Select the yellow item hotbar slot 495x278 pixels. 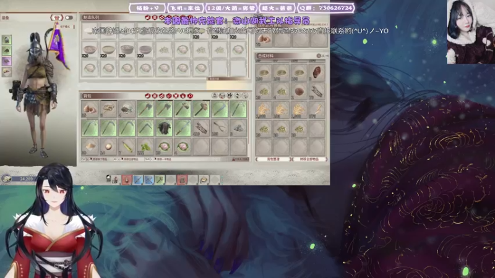pyautogui.click(x=204, y=180)
